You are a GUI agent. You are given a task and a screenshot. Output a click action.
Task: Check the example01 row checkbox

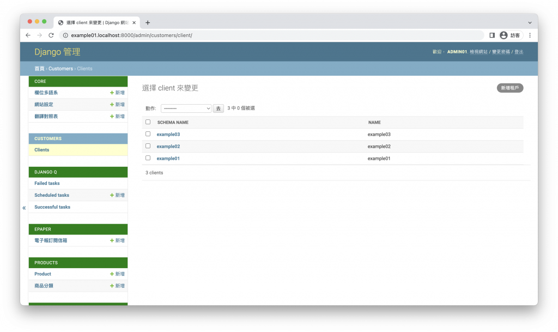coord(148,158)
